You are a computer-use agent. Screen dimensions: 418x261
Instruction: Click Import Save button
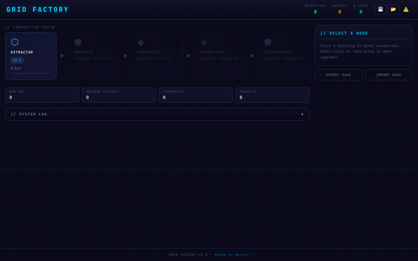(x=389, y=75)
